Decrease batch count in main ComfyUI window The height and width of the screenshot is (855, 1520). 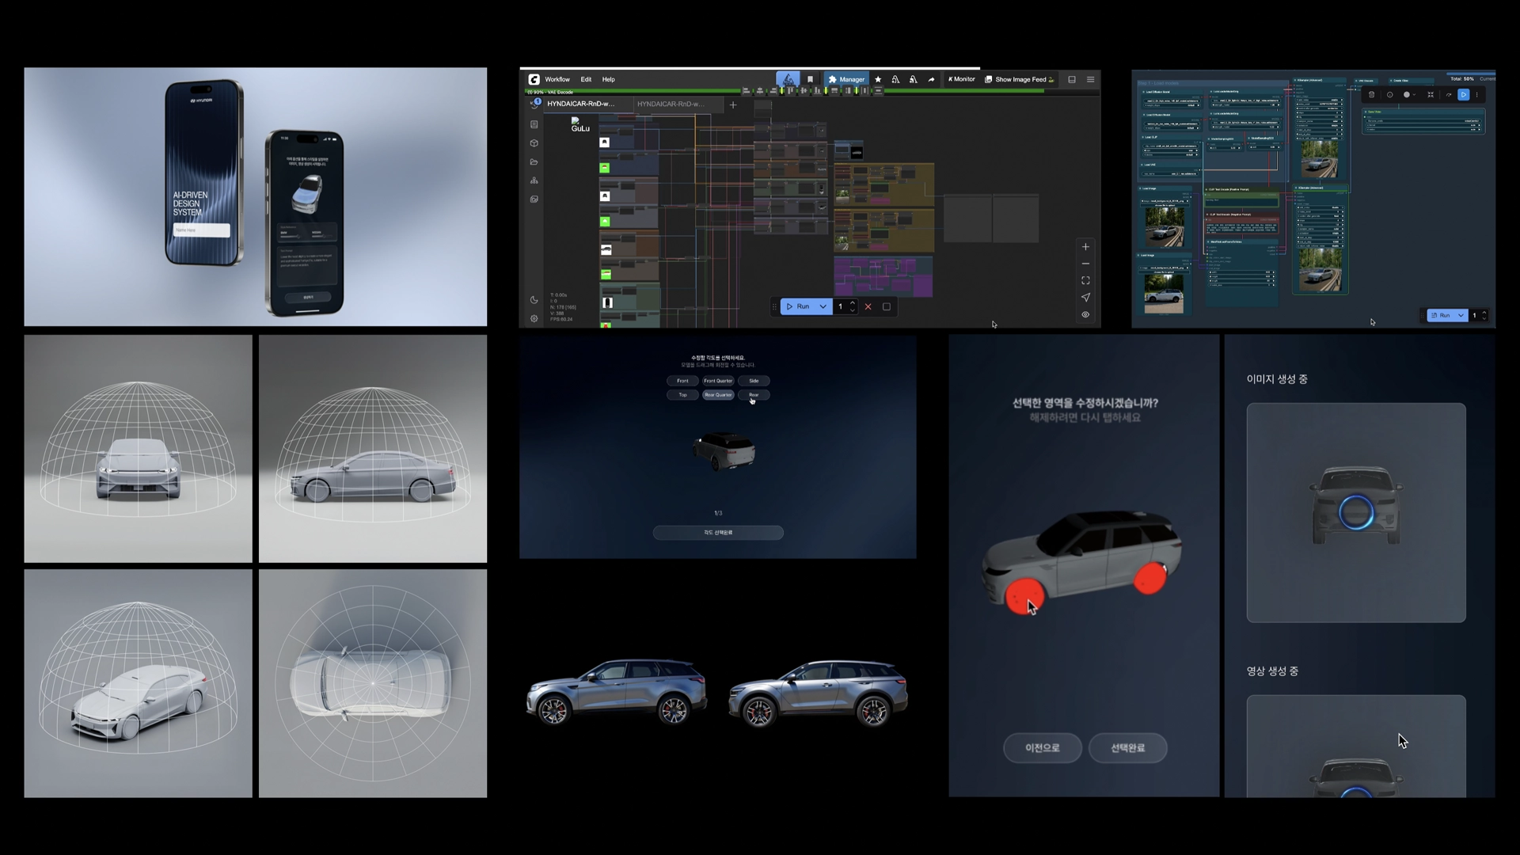tap(853, 310)
